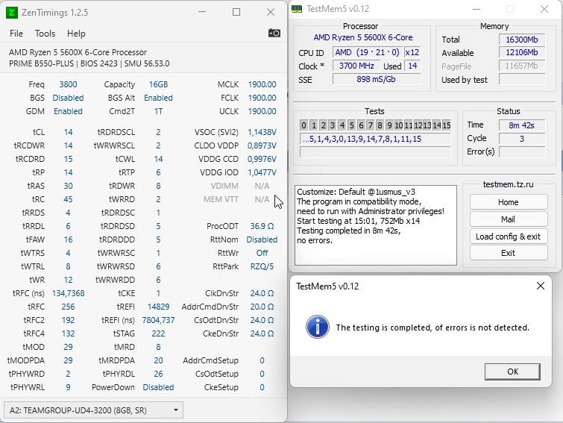Click the MCLK value 1900.00
Viewport: 563px width, 423px height.
262,84
